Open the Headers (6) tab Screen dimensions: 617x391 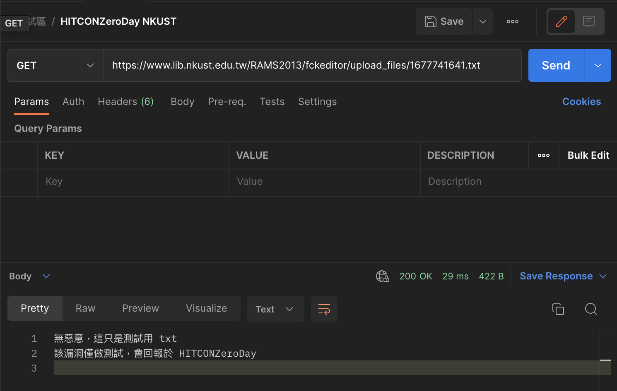point(126,102)
